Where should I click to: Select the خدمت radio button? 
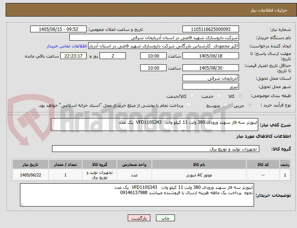pos(219,96)
